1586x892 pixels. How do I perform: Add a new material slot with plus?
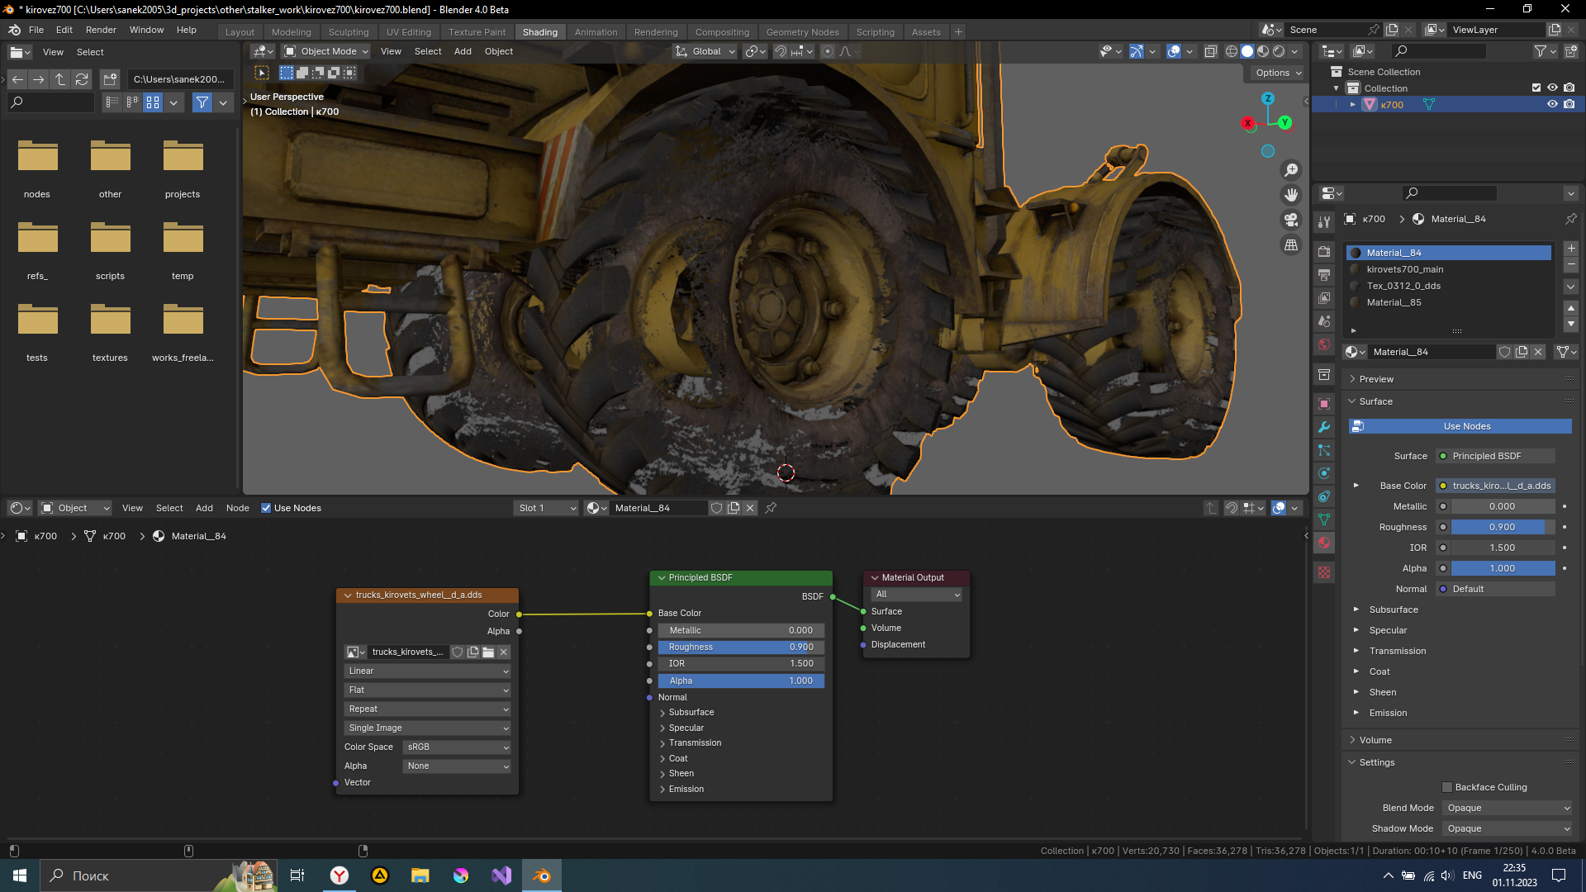point(1570,249)
